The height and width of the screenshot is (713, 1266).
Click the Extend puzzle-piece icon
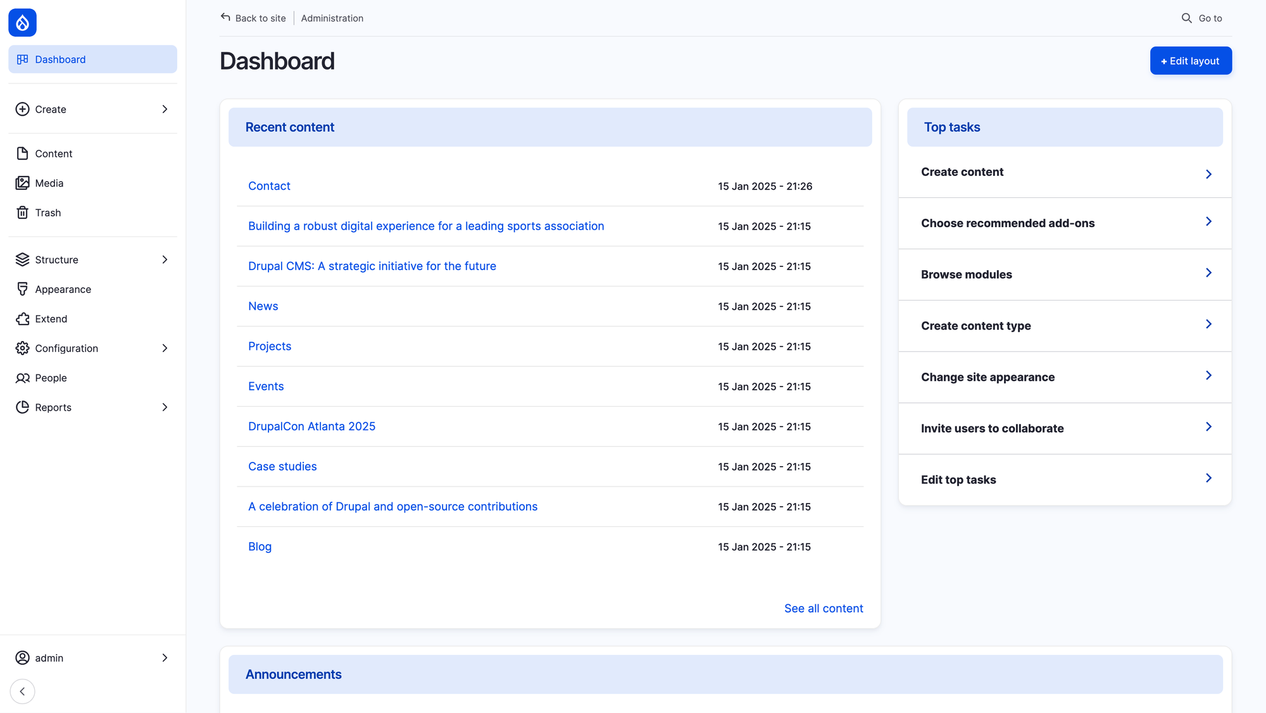[x=22, y=319]
